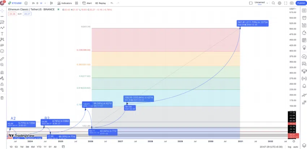Open the ideas lightbulb panel
This screenshot has width=307, height=149.
304,47
